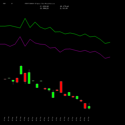Select the long green candle on 01 Sep

(29, 78)
